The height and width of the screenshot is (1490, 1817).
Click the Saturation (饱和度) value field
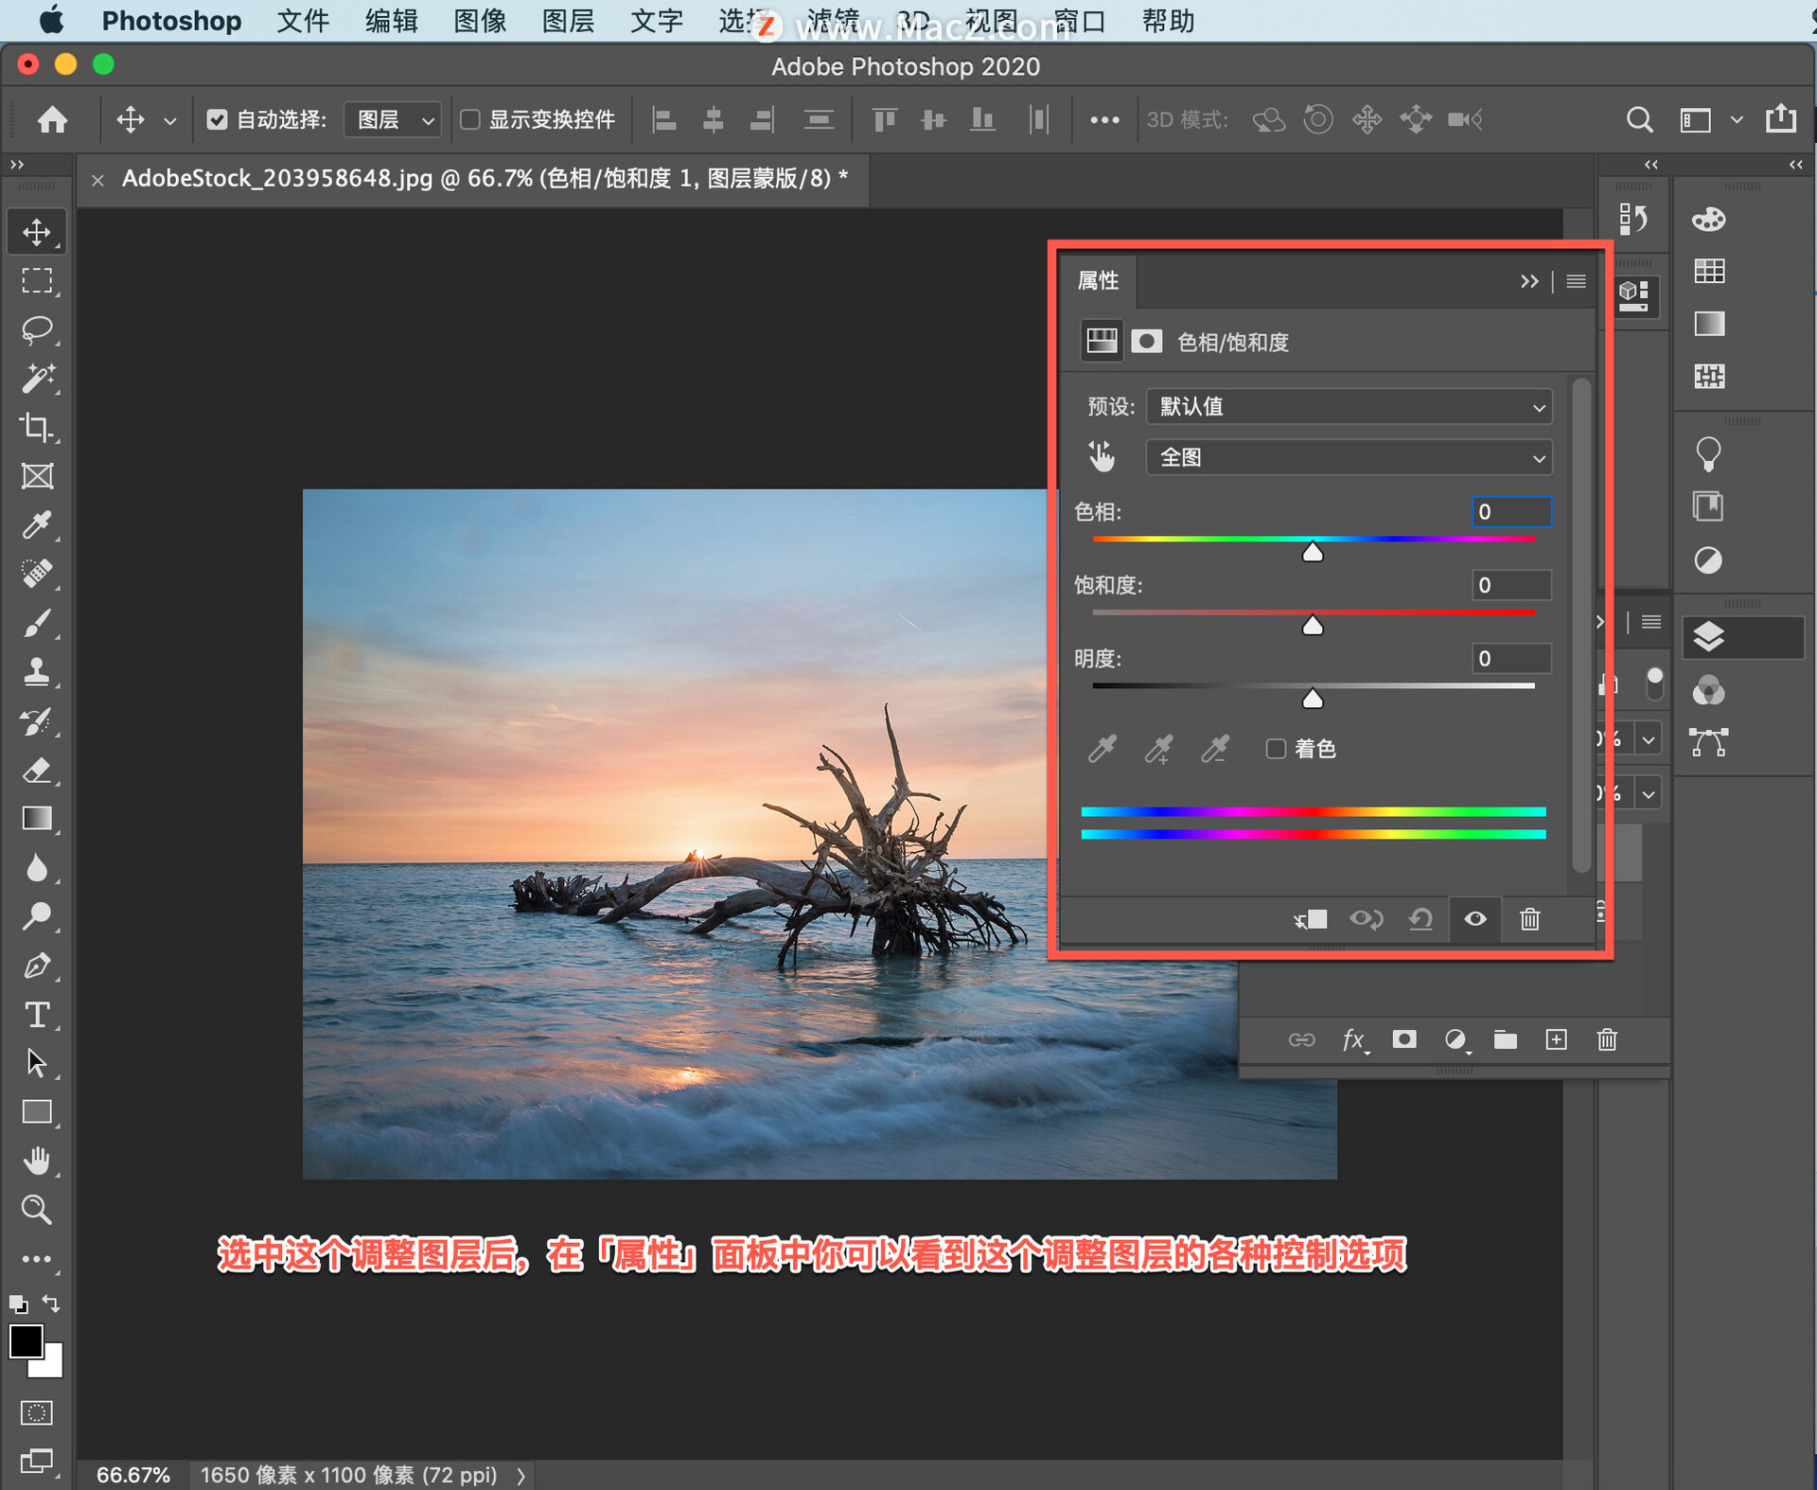[x=1511, y=586]
